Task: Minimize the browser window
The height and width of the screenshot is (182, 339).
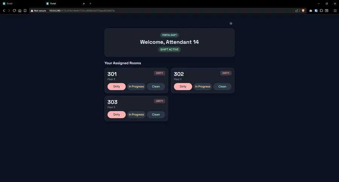Action: coord(318,3)
